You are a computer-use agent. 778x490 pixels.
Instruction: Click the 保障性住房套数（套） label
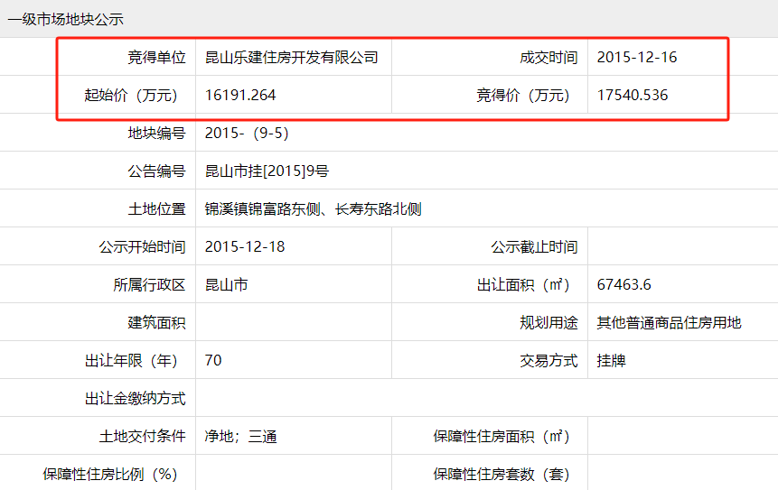(501, 475)
